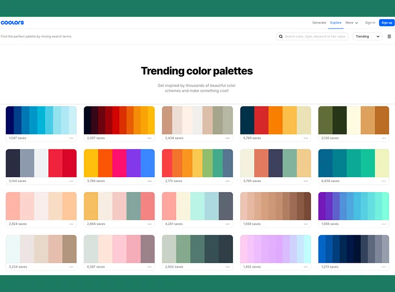This screenshot has height=292, width=395.
Task: Click the search magnifier icon
Action: pos(281,37)
